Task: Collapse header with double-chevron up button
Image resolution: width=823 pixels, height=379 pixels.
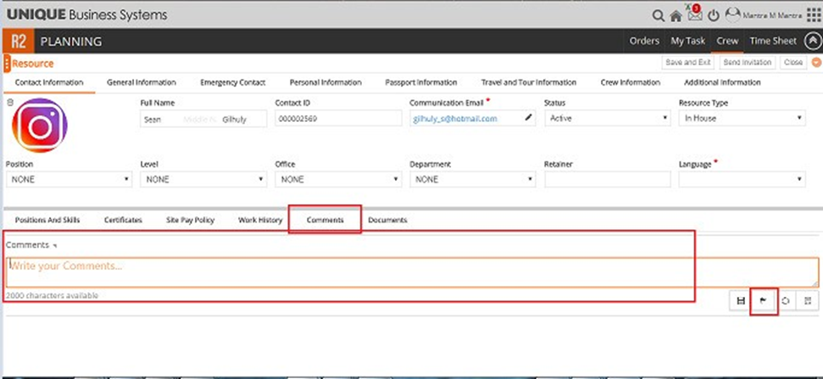Action: (812, 41)
